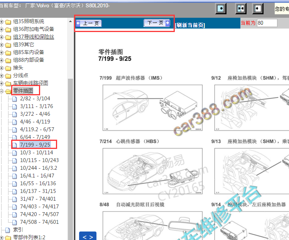Click page icon beside 3/111 - 3/176
This screenshot has height=240, width=289.
click(15, 107)
